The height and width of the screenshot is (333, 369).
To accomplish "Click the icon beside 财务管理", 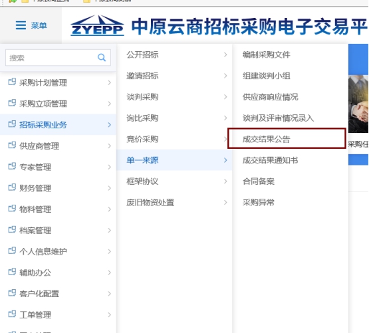I will [x=12, y=187].
